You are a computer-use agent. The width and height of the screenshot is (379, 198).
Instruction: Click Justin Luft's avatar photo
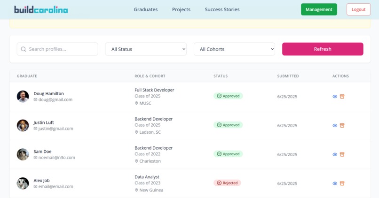pyautogui.click(x=23, y=125)
